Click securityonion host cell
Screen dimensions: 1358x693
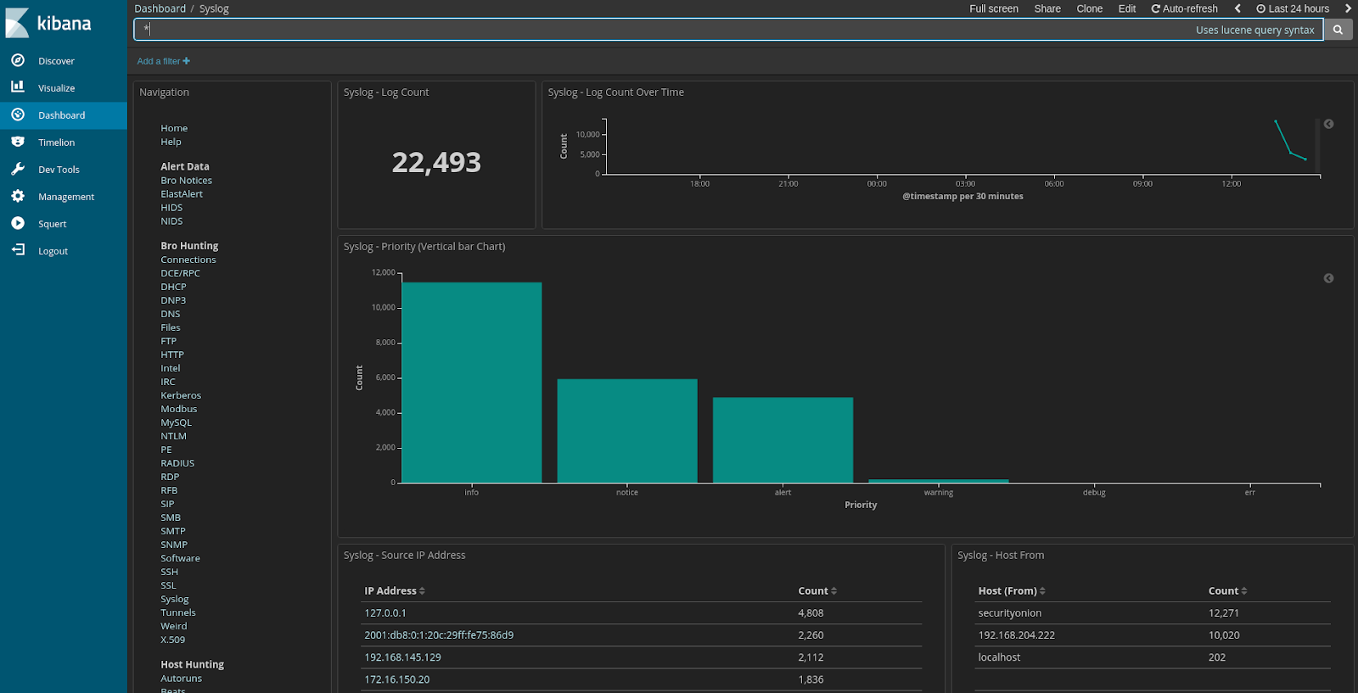pyautogui.click(x=1010, y=613)
